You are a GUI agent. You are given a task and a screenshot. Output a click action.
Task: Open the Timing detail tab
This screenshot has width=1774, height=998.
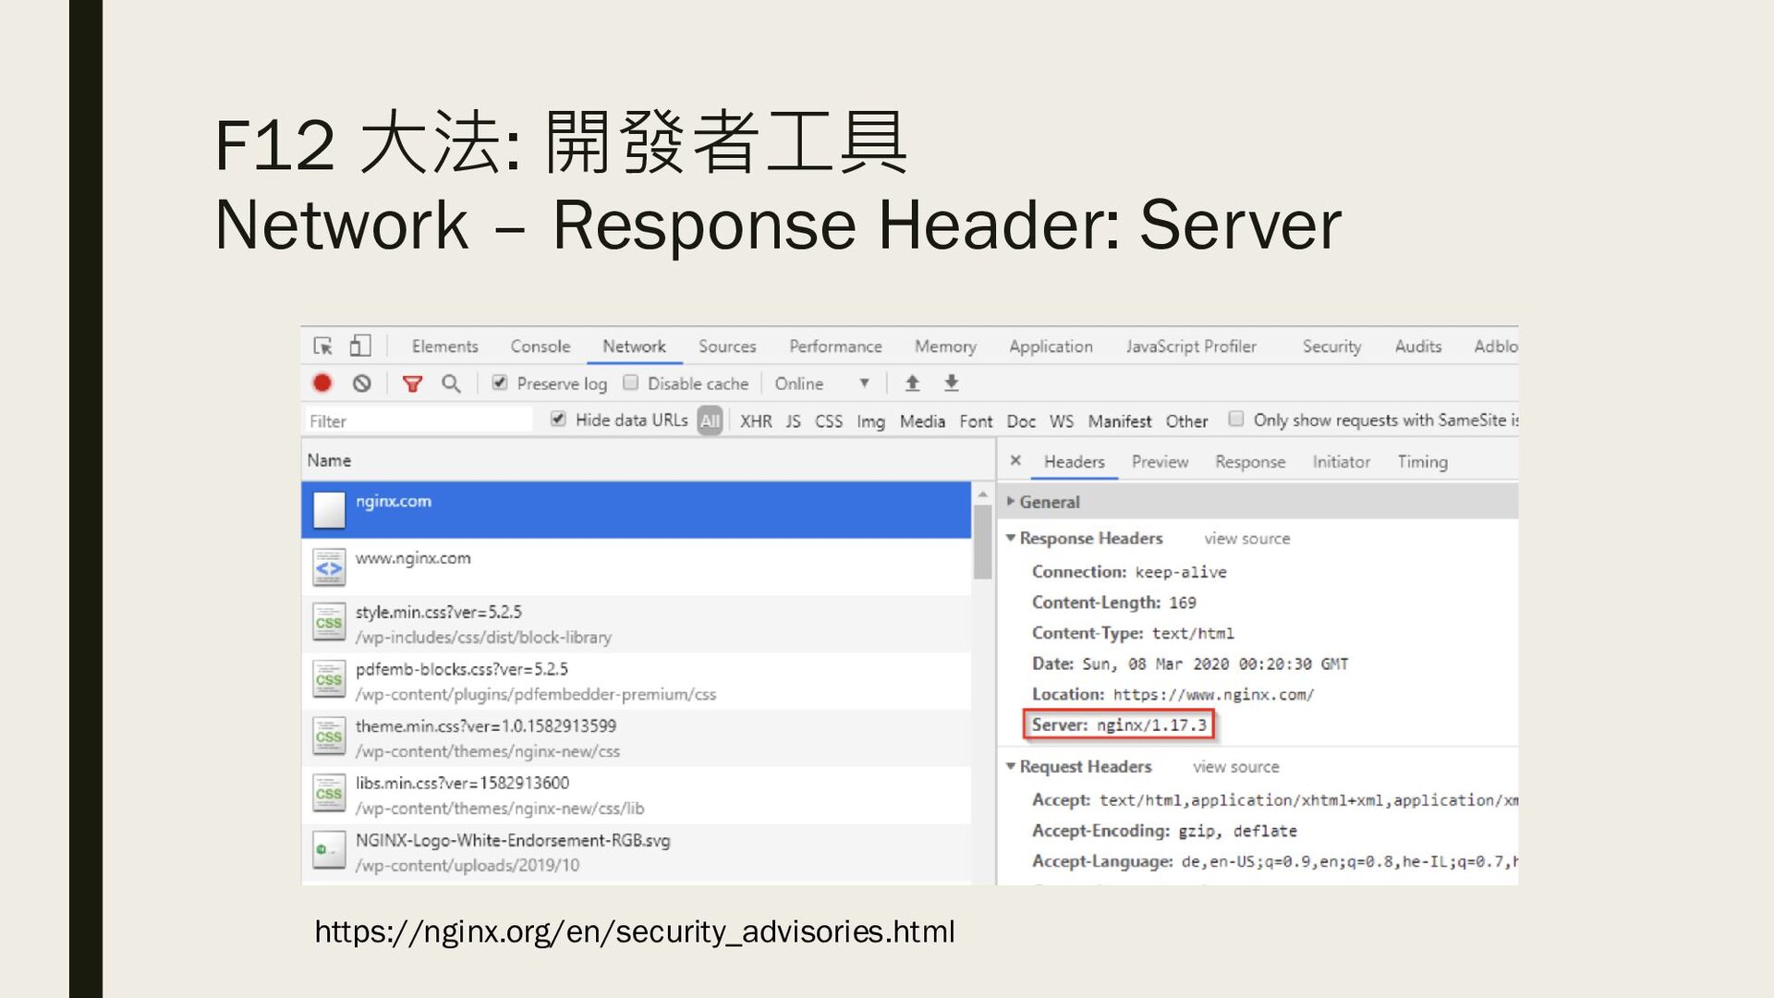1422,462
